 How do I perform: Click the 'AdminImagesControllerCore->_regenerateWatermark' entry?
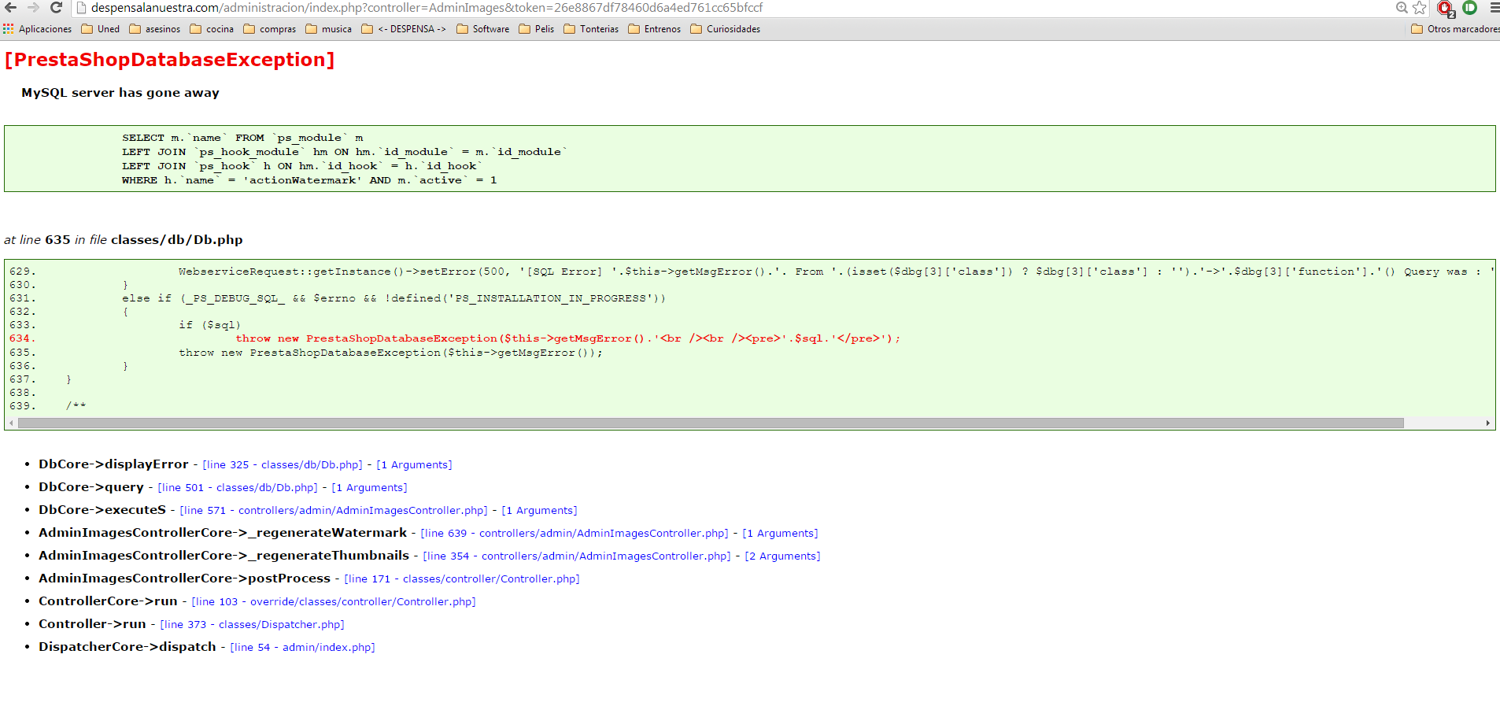(x=223, y=533)
